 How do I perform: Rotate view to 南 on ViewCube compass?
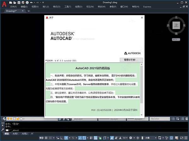(x=176, y=33)
